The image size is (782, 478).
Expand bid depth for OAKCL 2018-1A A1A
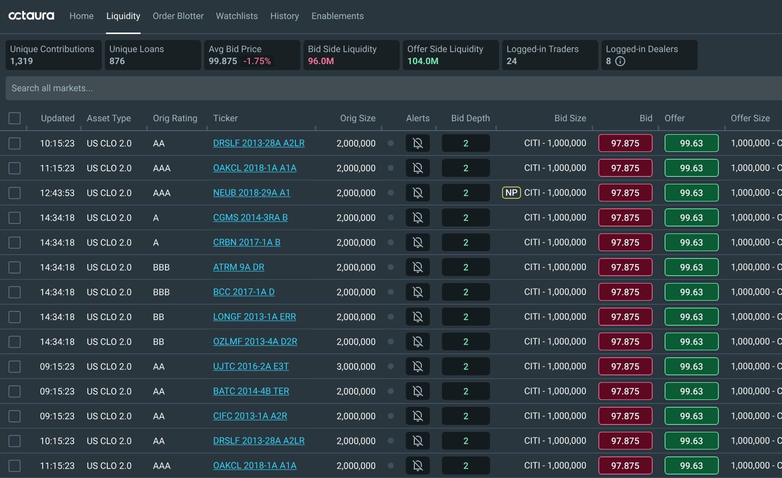click(465, 168)
